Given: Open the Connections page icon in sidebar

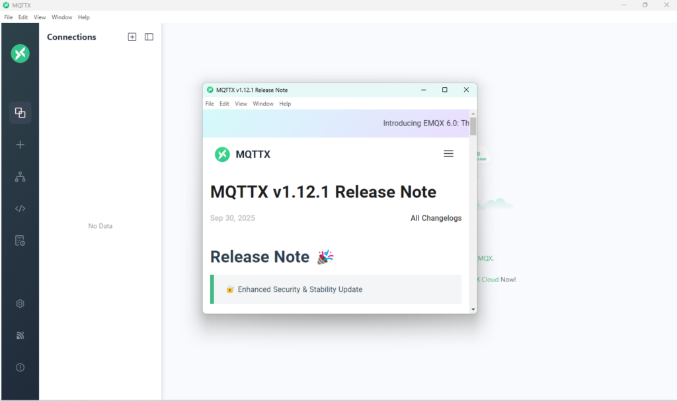Looking at the screenshot, I should 20,112.
